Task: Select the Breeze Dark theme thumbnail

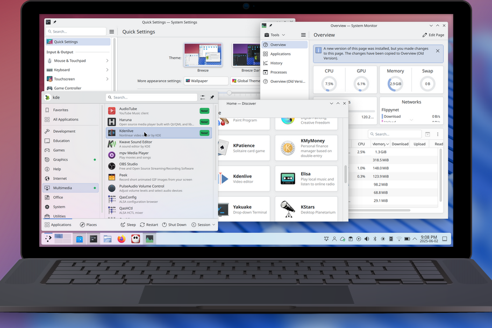Action: tap(247, 55)
